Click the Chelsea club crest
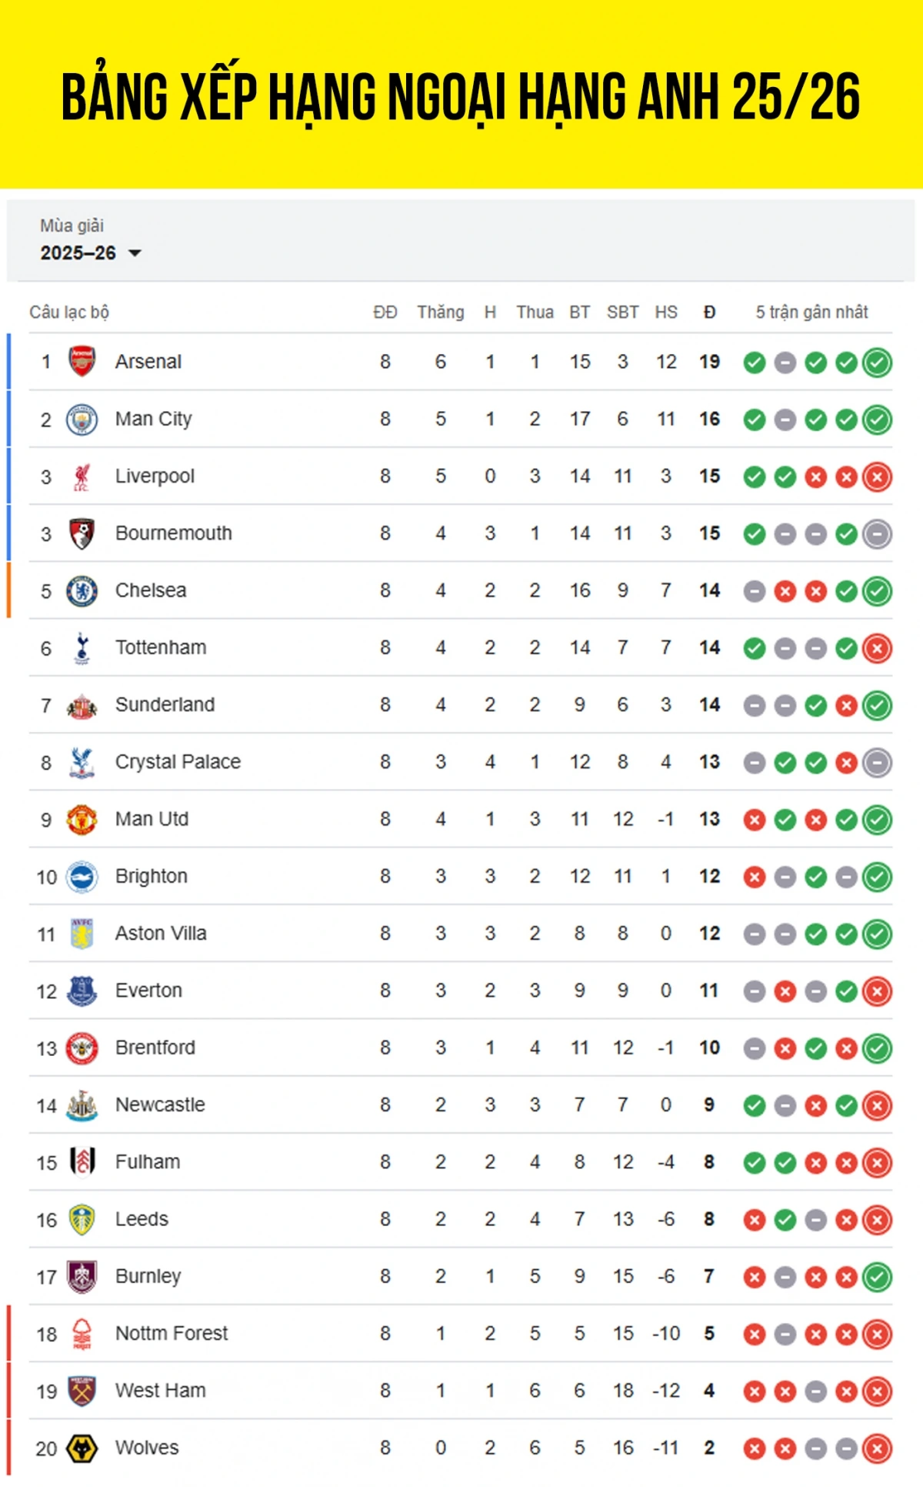This screenshot has width=923, height=1487. tap(82, 591)
